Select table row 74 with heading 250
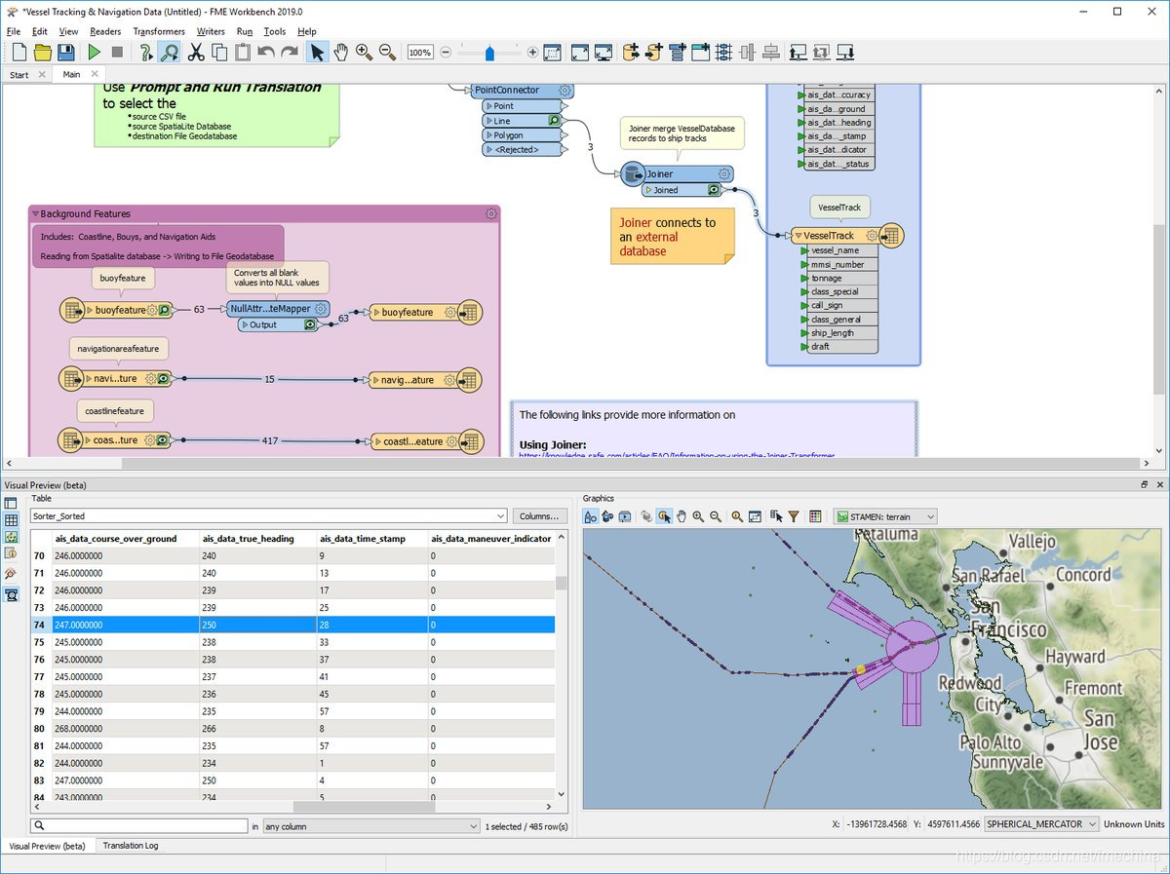1170x874 pixels. tap(293, 625)
